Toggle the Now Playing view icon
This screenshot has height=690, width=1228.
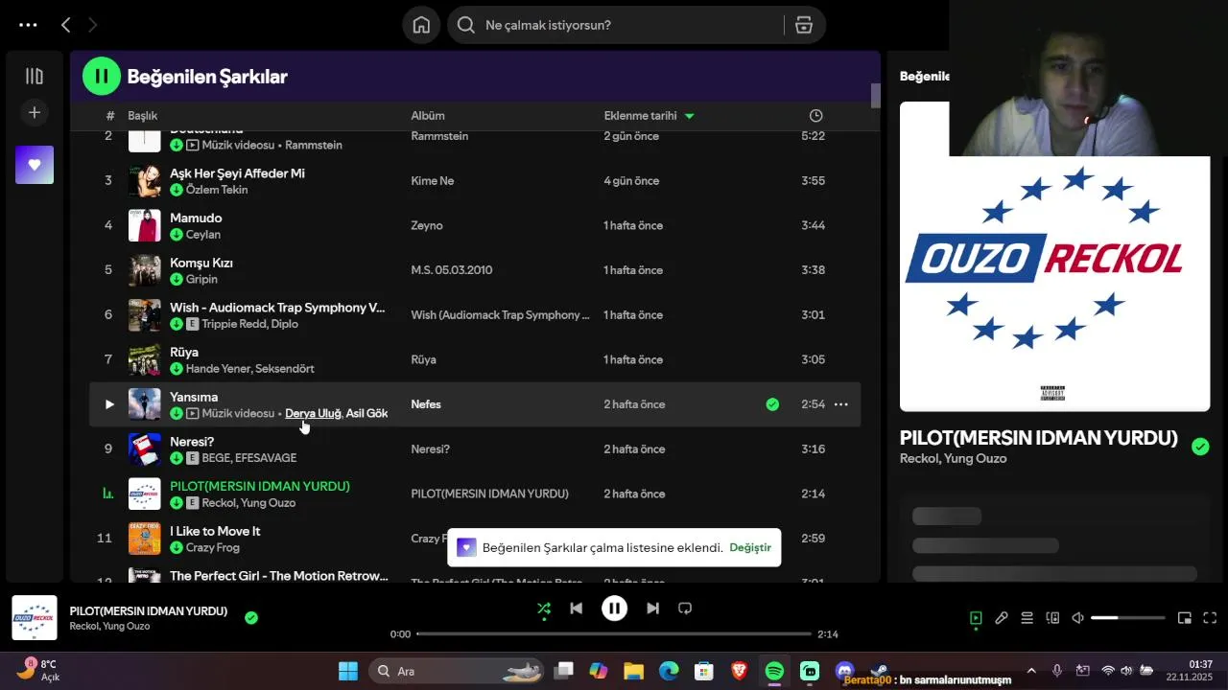(x=976, y=618)
